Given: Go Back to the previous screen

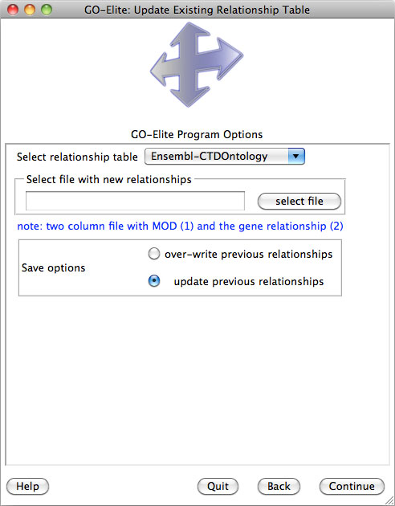Looking at the screenshot, I should 279,486.
